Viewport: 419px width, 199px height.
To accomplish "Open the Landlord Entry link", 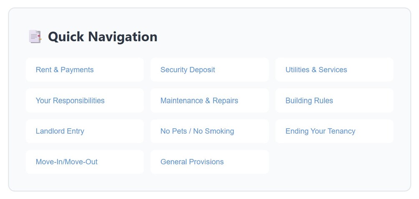I will pos(60,131).
